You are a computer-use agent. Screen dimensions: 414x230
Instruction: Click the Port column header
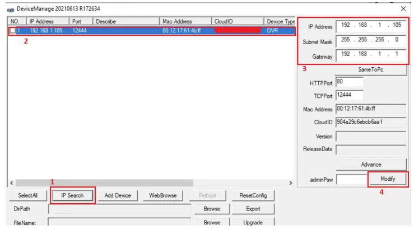click(81, 21)
